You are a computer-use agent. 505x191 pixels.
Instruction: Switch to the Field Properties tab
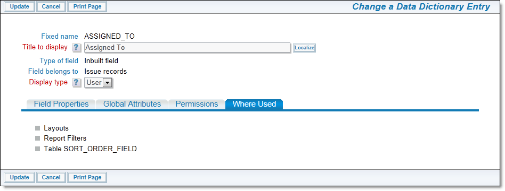click(60, 104)
